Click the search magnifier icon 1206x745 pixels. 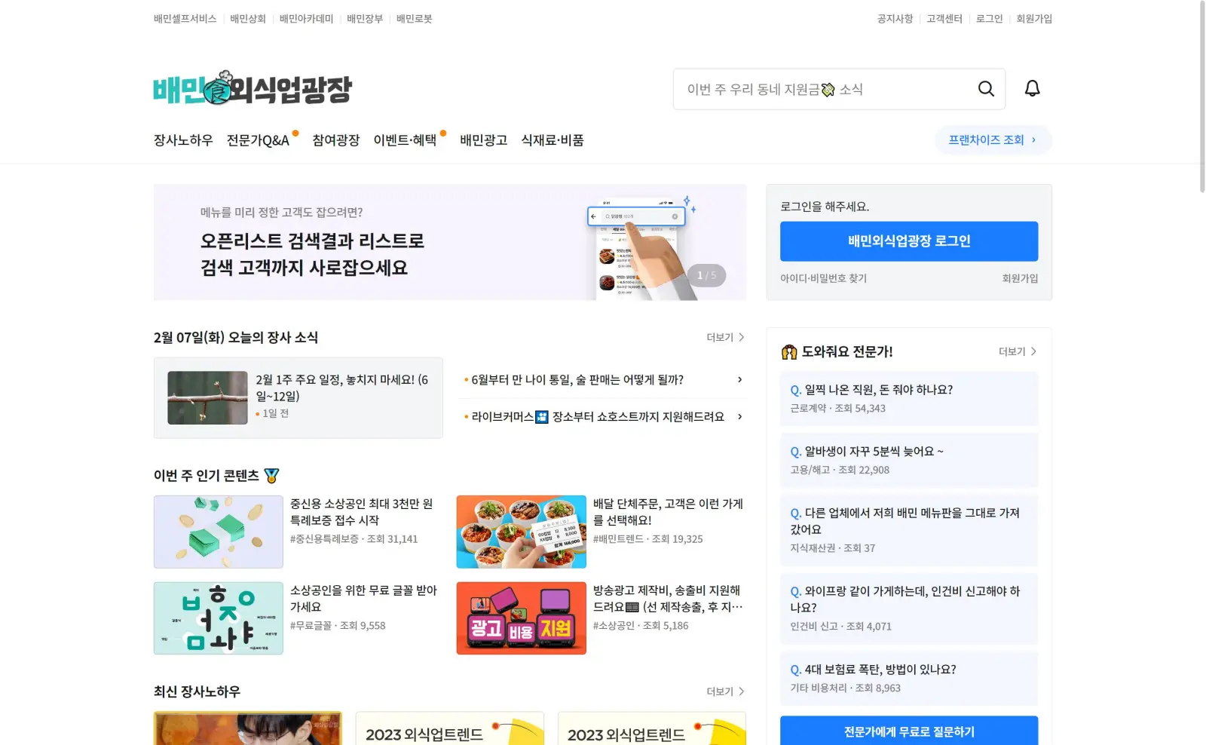coord(986,89)
